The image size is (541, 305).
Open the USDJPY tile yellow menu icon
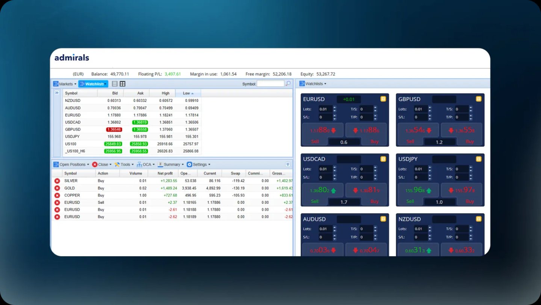point(479,159)
